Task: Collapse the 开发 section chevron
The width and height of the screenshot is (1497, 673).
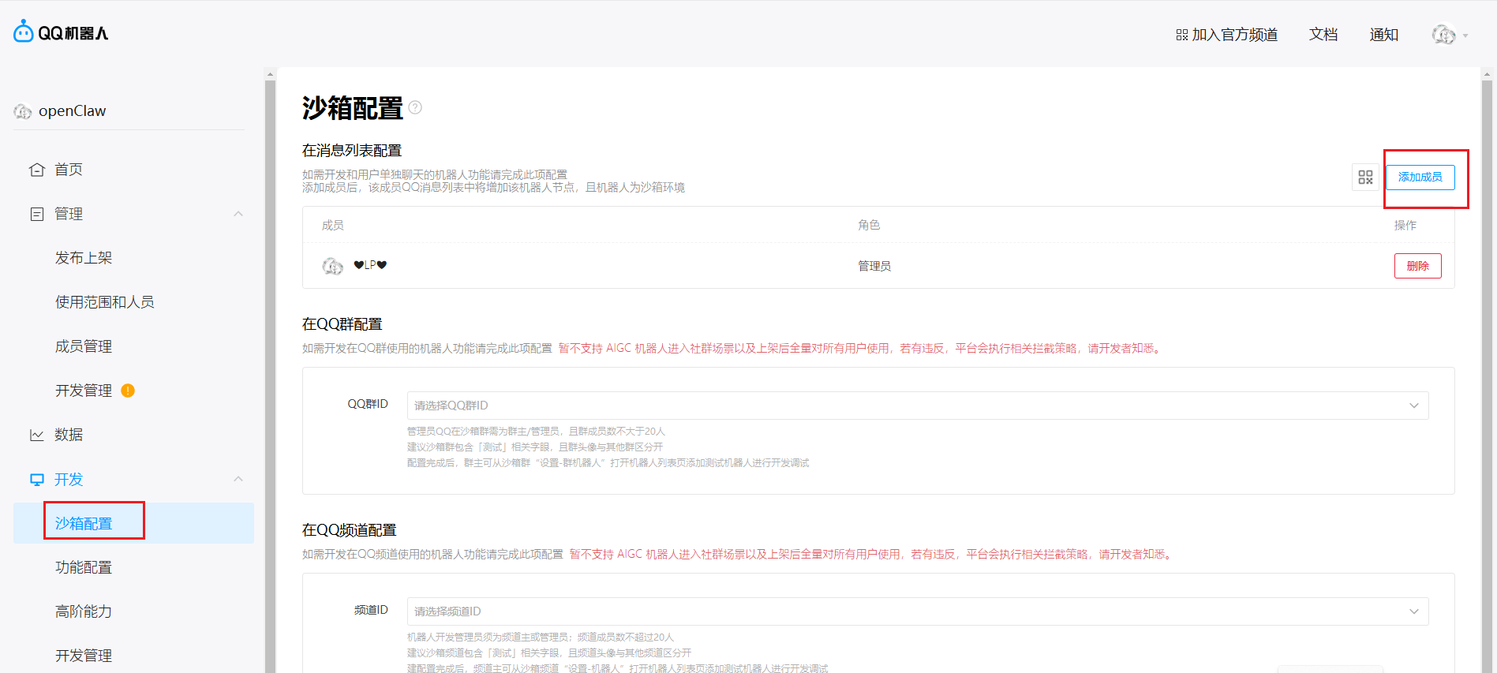Action: click(x=238, y=480)
